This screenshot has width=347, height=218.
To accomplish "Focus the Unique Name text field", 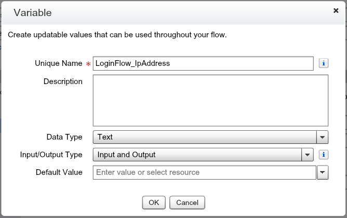I will coord(203,63).
